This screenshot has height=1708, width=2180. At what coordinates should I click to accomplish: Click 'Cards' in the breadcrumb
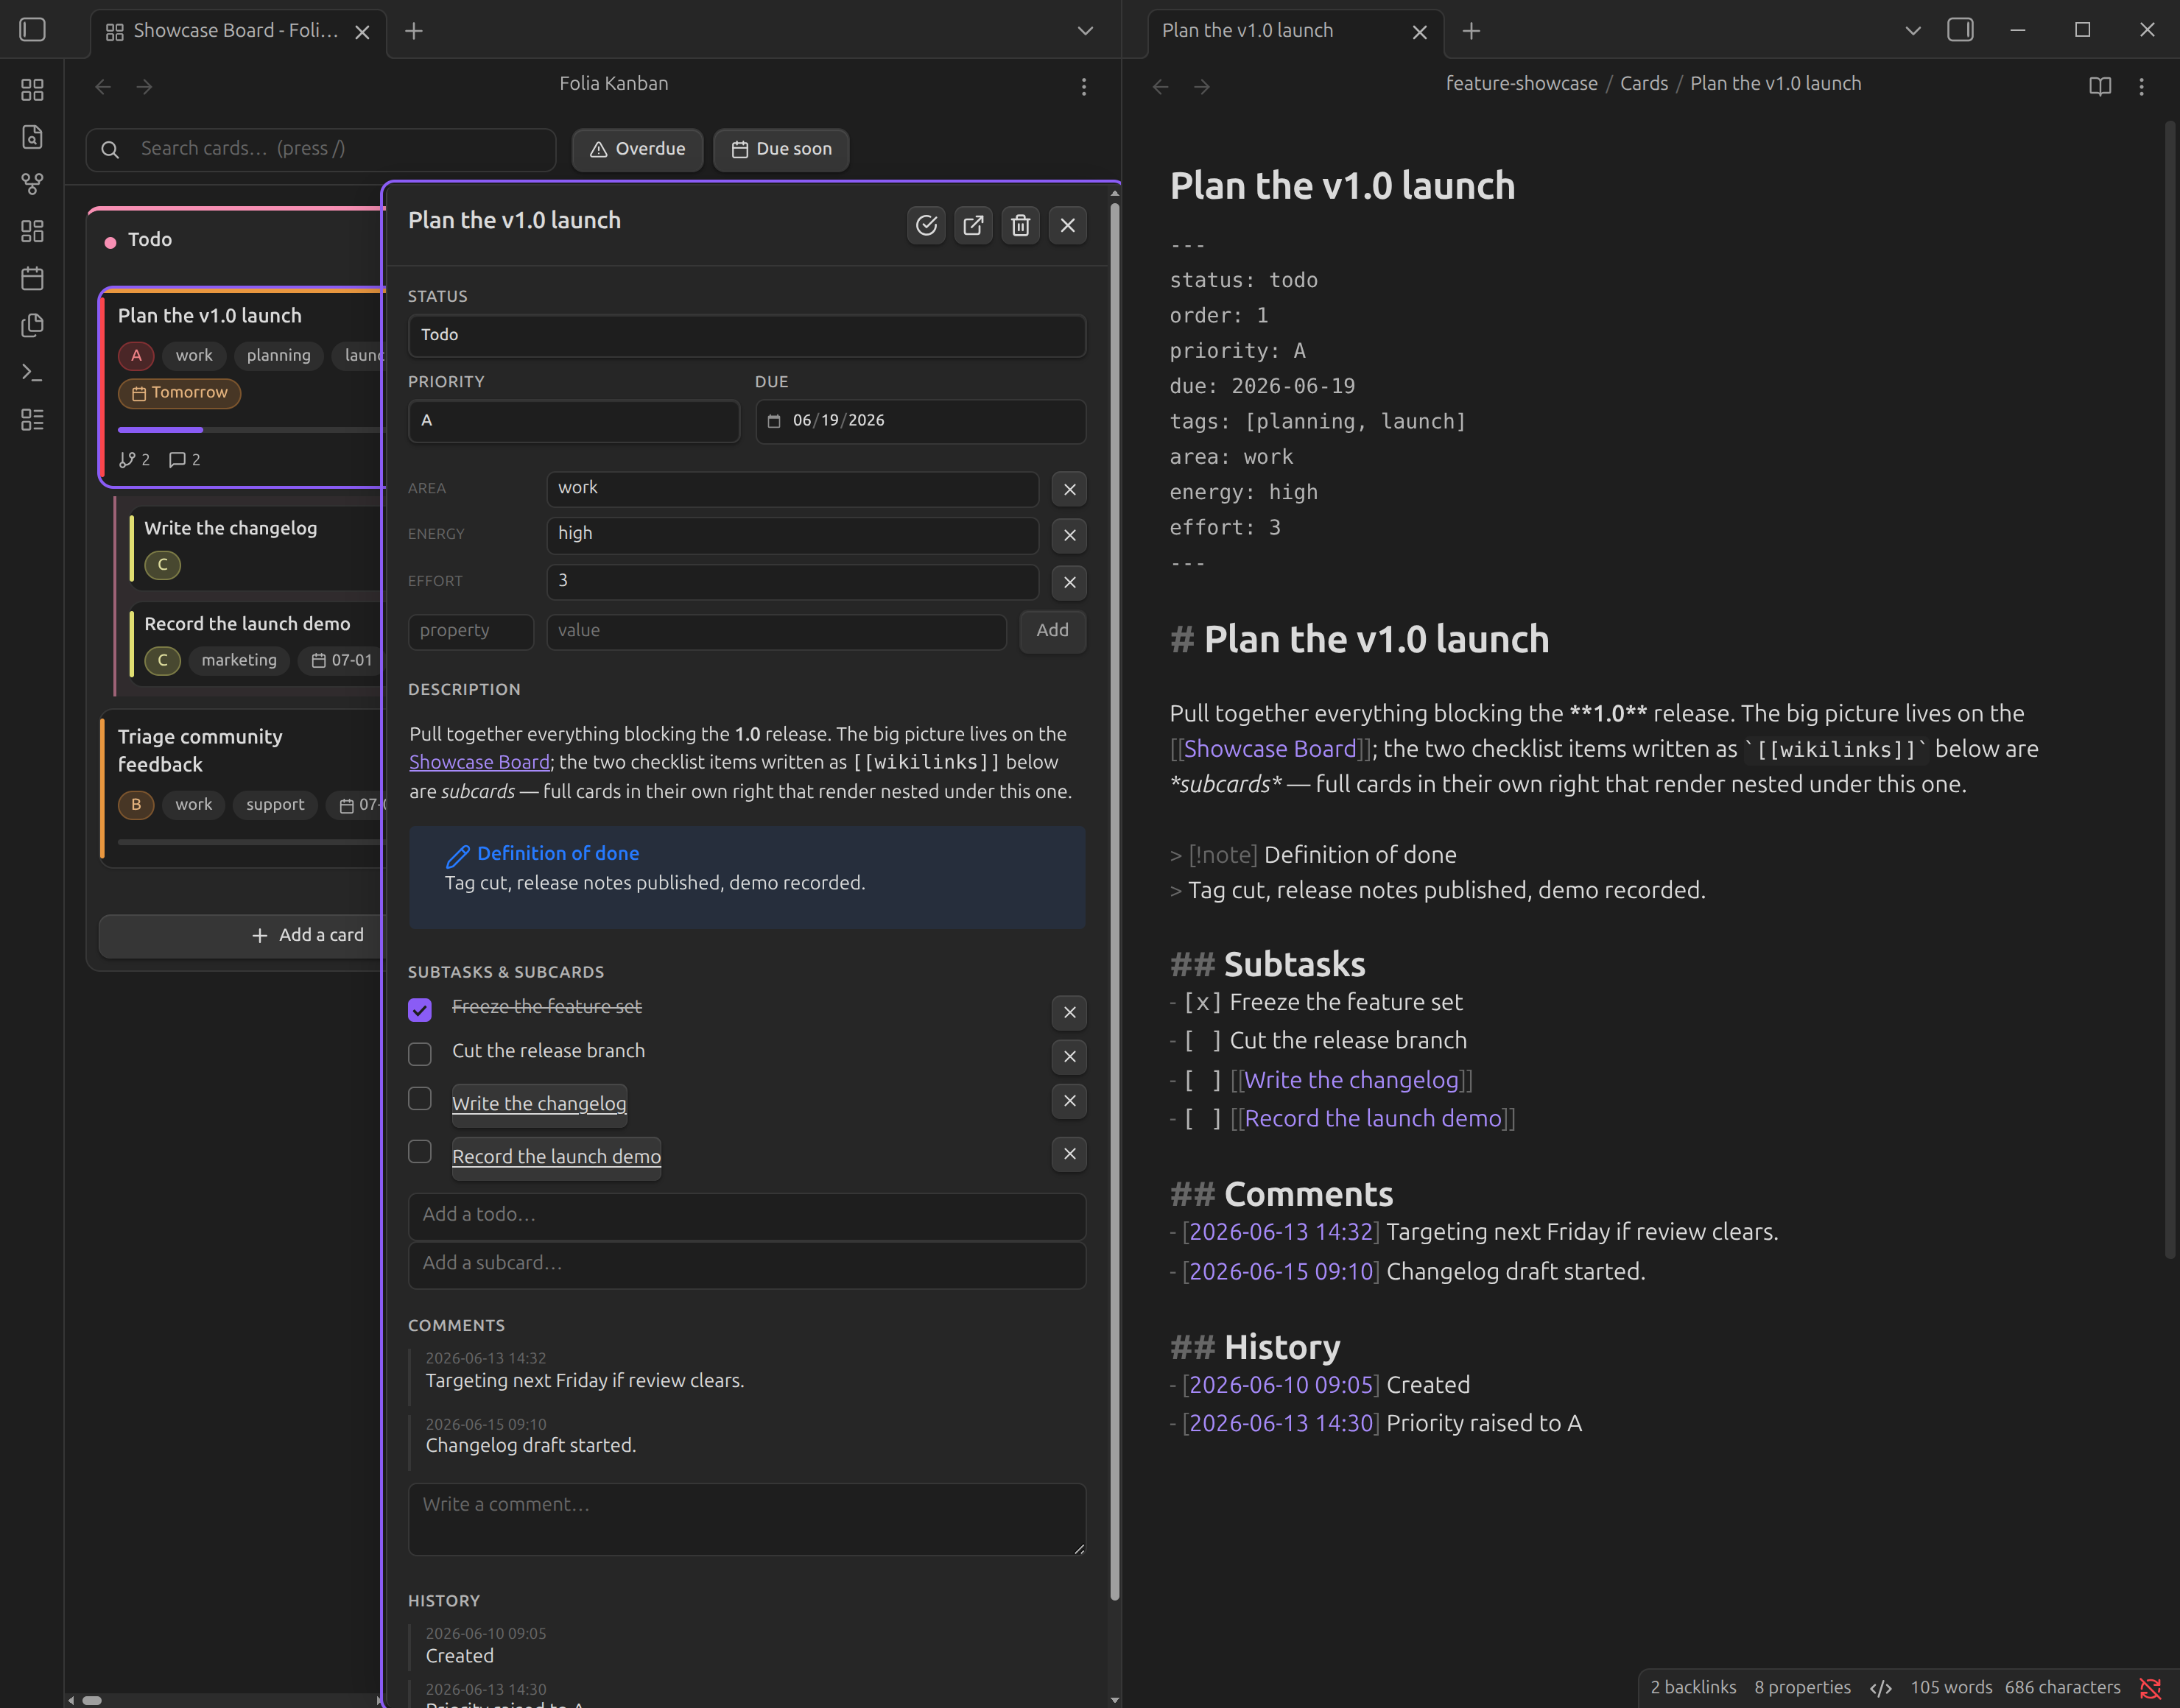point(1644,84)
